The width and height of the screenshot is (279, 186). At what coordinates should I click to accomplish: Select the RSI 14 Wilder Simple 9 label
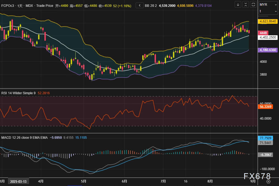pyautogui.click(x=18, y=93)
